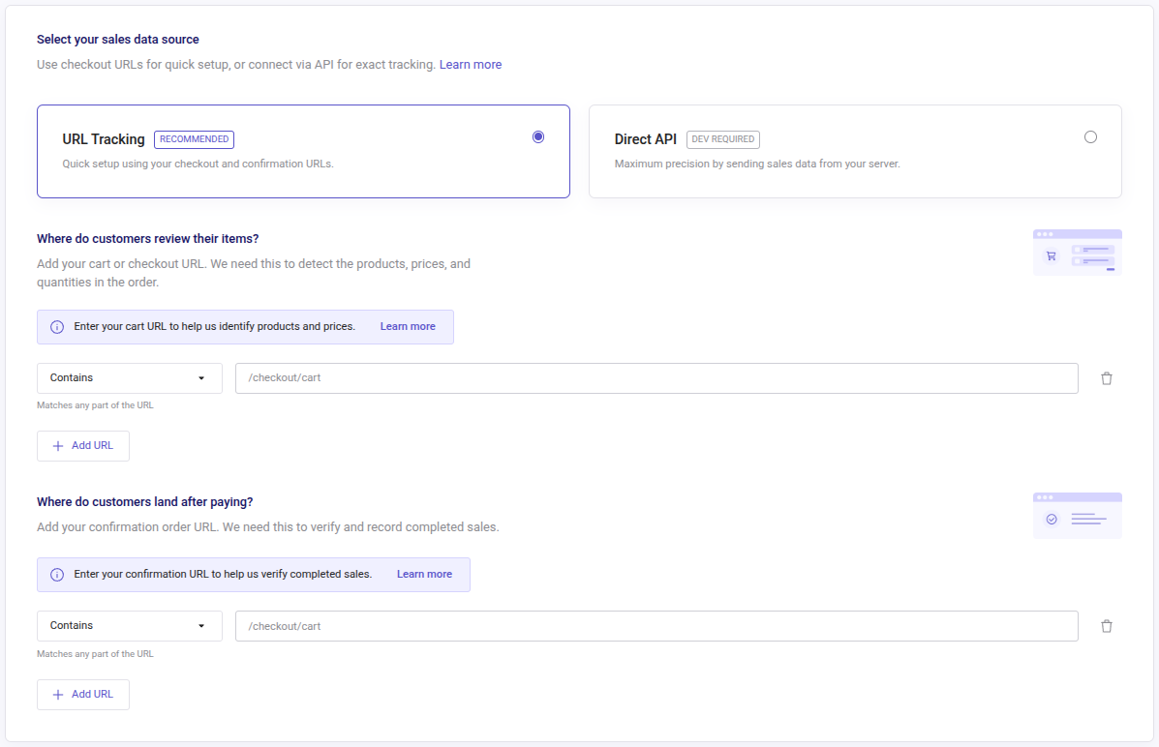This screenshot has height=747, width=1159.
Task: Click the plus icon on the first Add URL button
Action: coord(56,445)
